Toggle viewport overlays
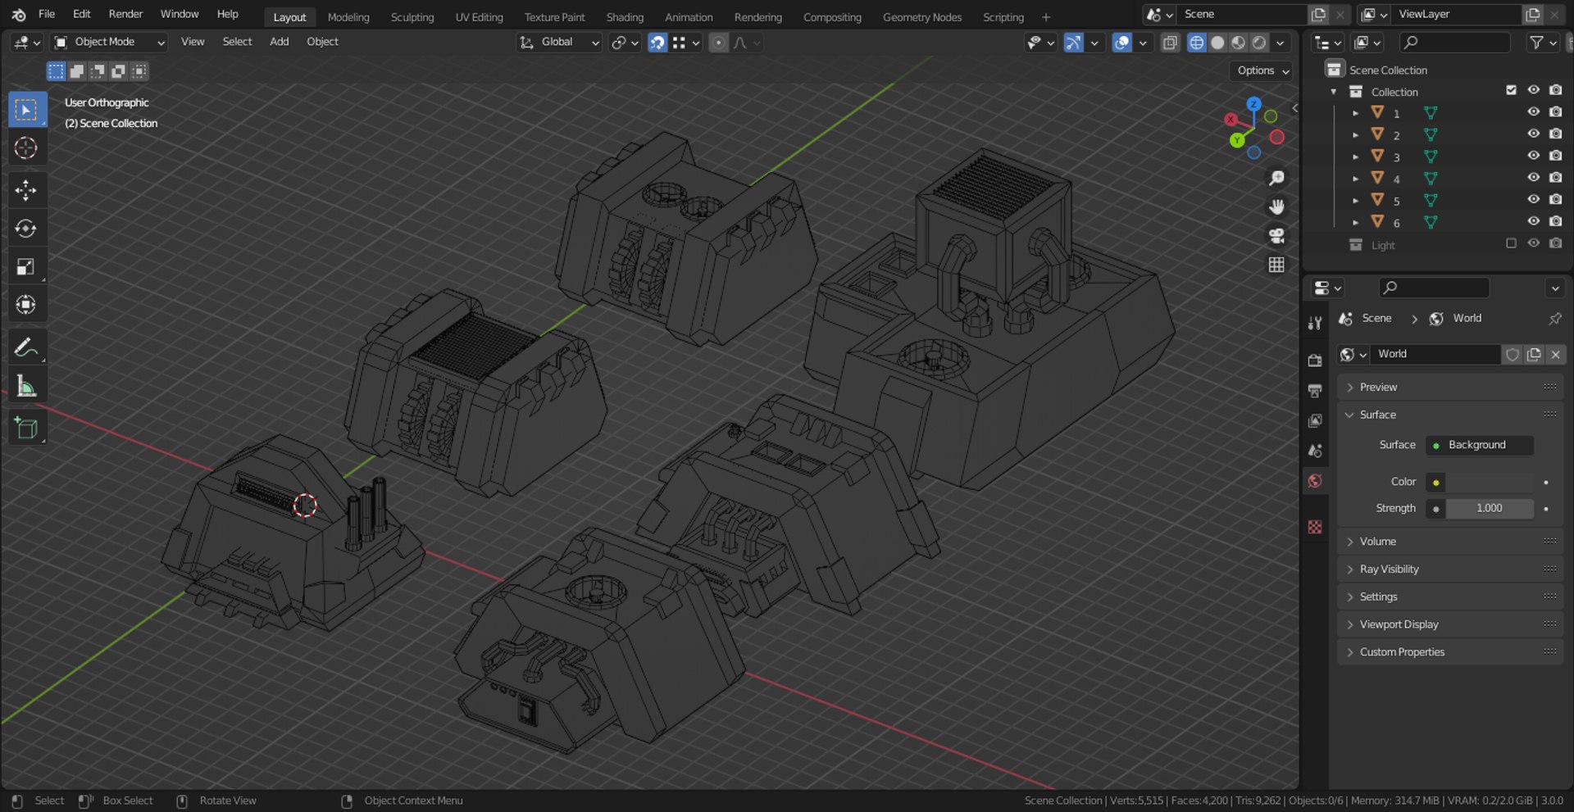1574x812 pixels. [x=1121, y=43]
